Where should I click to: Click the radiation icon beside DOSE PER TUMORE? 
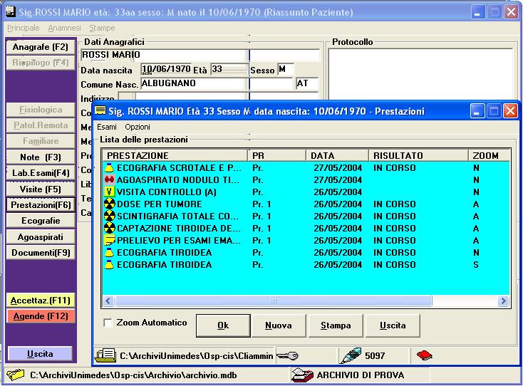coord(110,204)
